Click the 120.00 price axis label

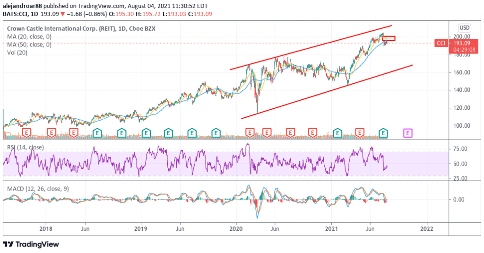pyautogui.click(x=461, y=108)
